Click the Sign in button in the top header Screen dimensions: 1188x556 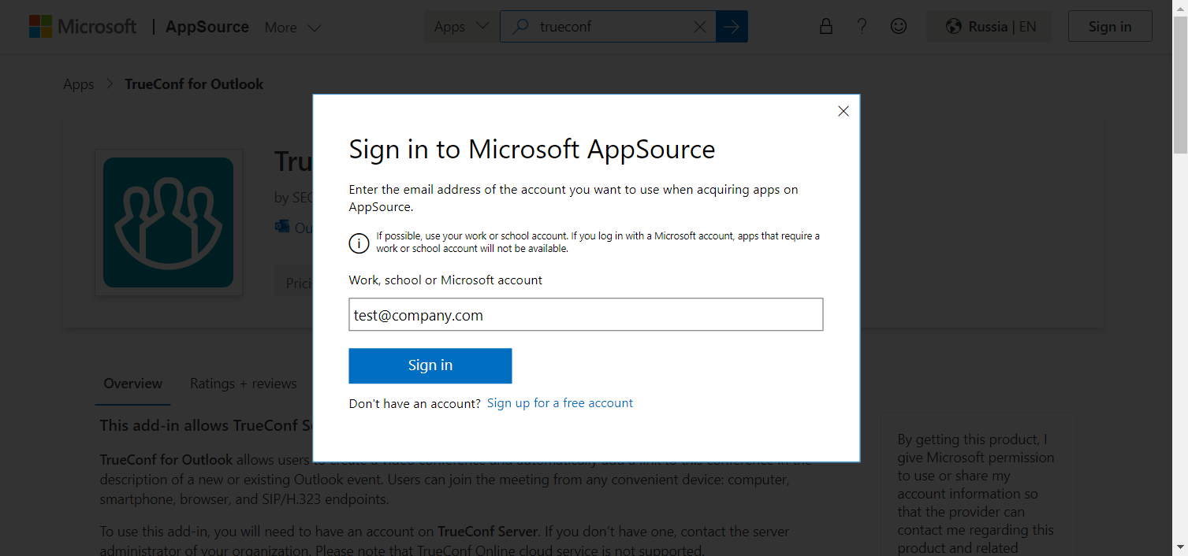1109,27
